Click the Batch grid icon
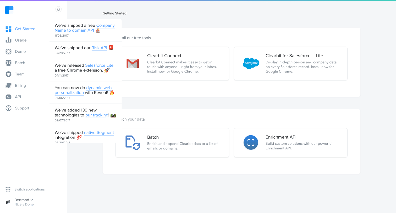The width and height of the screenshot is (396, 213). tap(8, 63)
